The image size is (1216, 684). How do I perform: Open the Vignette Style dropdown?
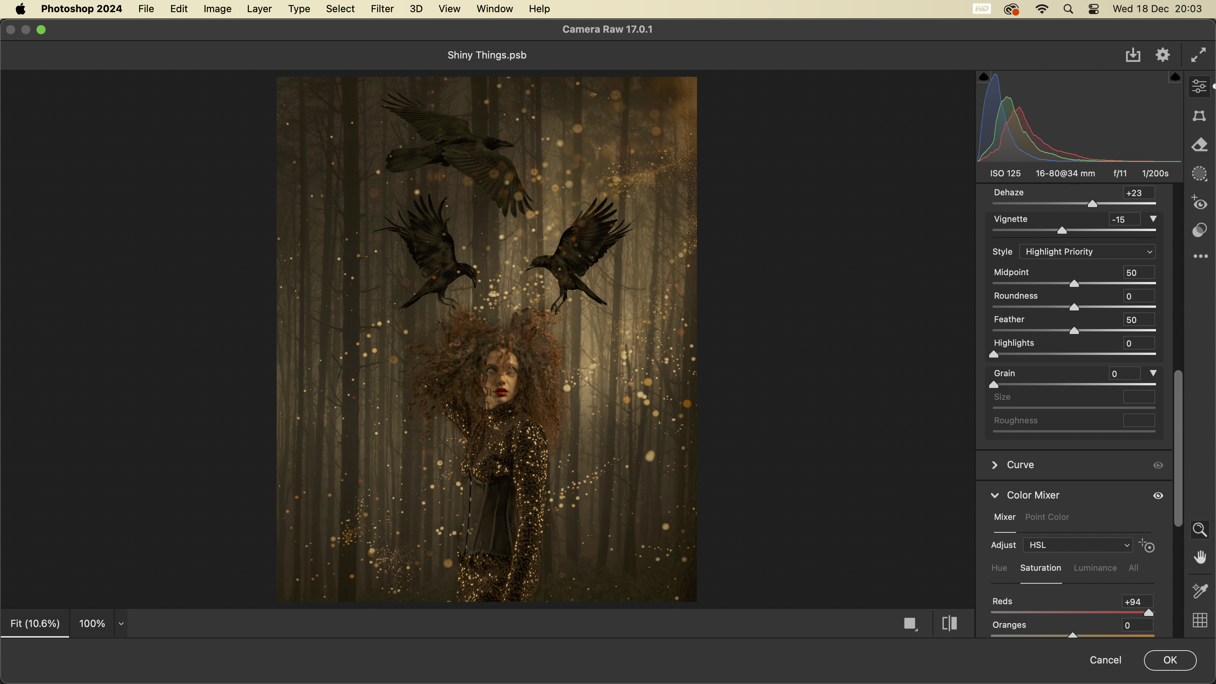[1087, 252]
